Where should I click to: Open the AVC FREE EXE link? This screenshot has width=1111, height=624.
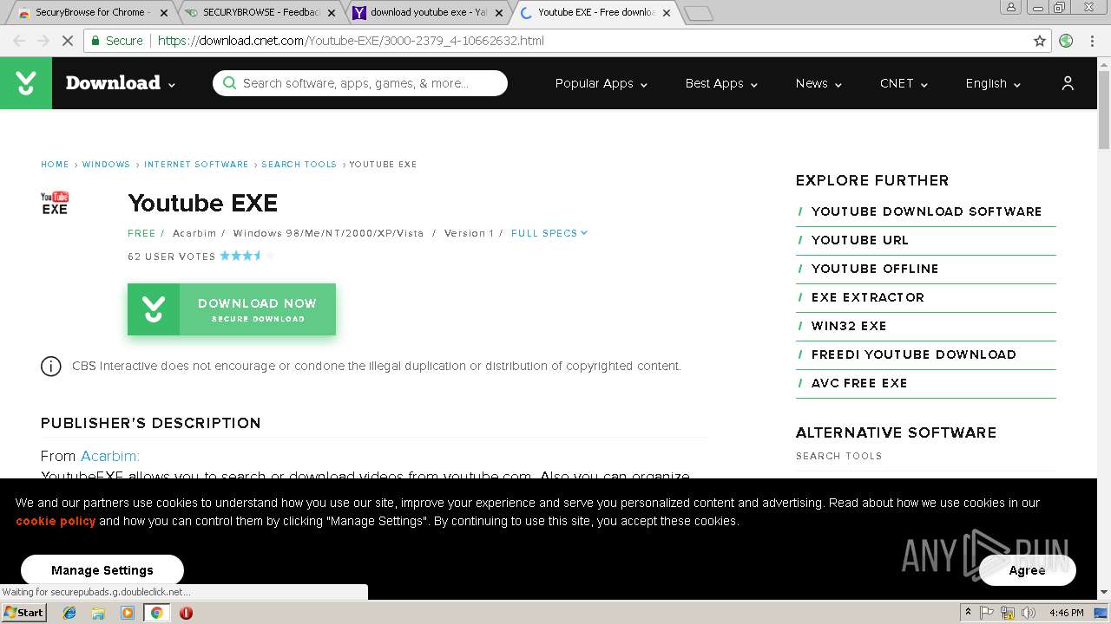(859, 383)
